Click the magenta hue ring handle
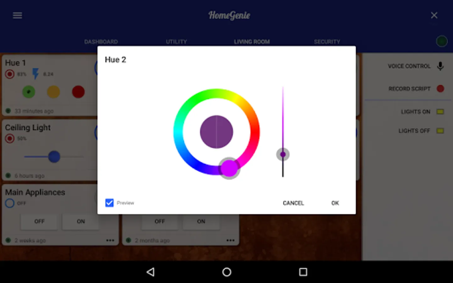Viewport: 453px width, 283px height. click(229, 168)
